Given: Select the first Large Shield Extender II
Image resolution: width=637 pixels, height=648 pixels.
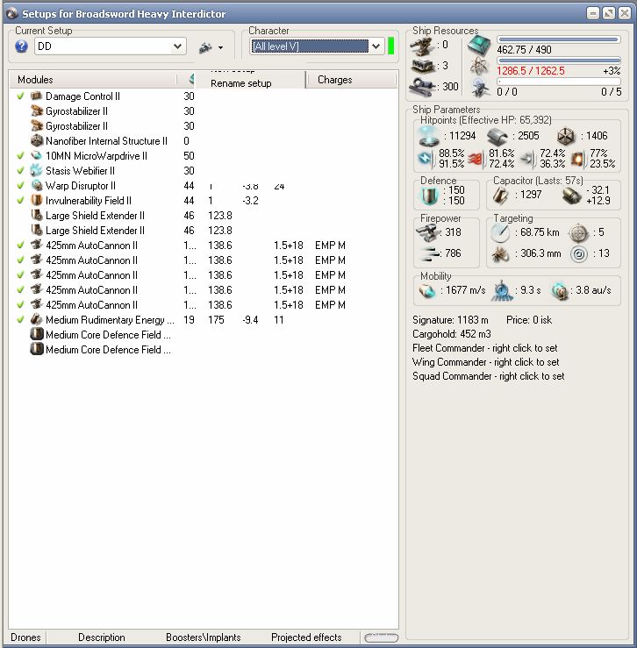Looking at the screenshot, I should point(95,216).
